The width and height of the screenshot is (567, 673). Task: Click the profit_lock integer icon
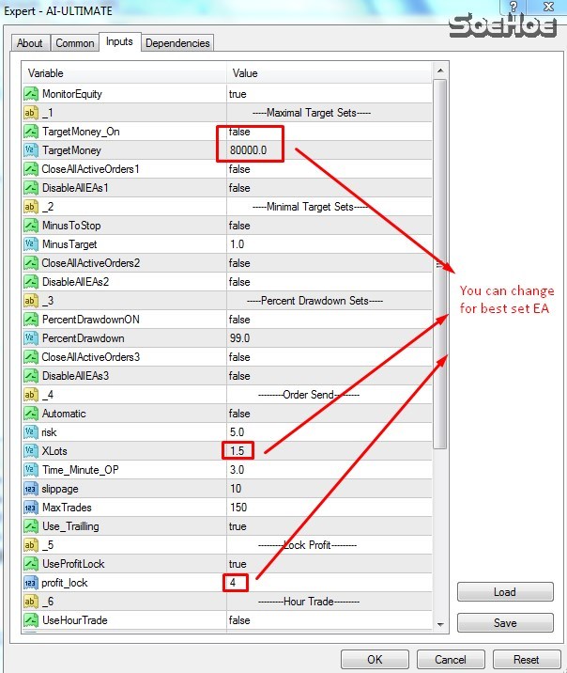(30, 583)
